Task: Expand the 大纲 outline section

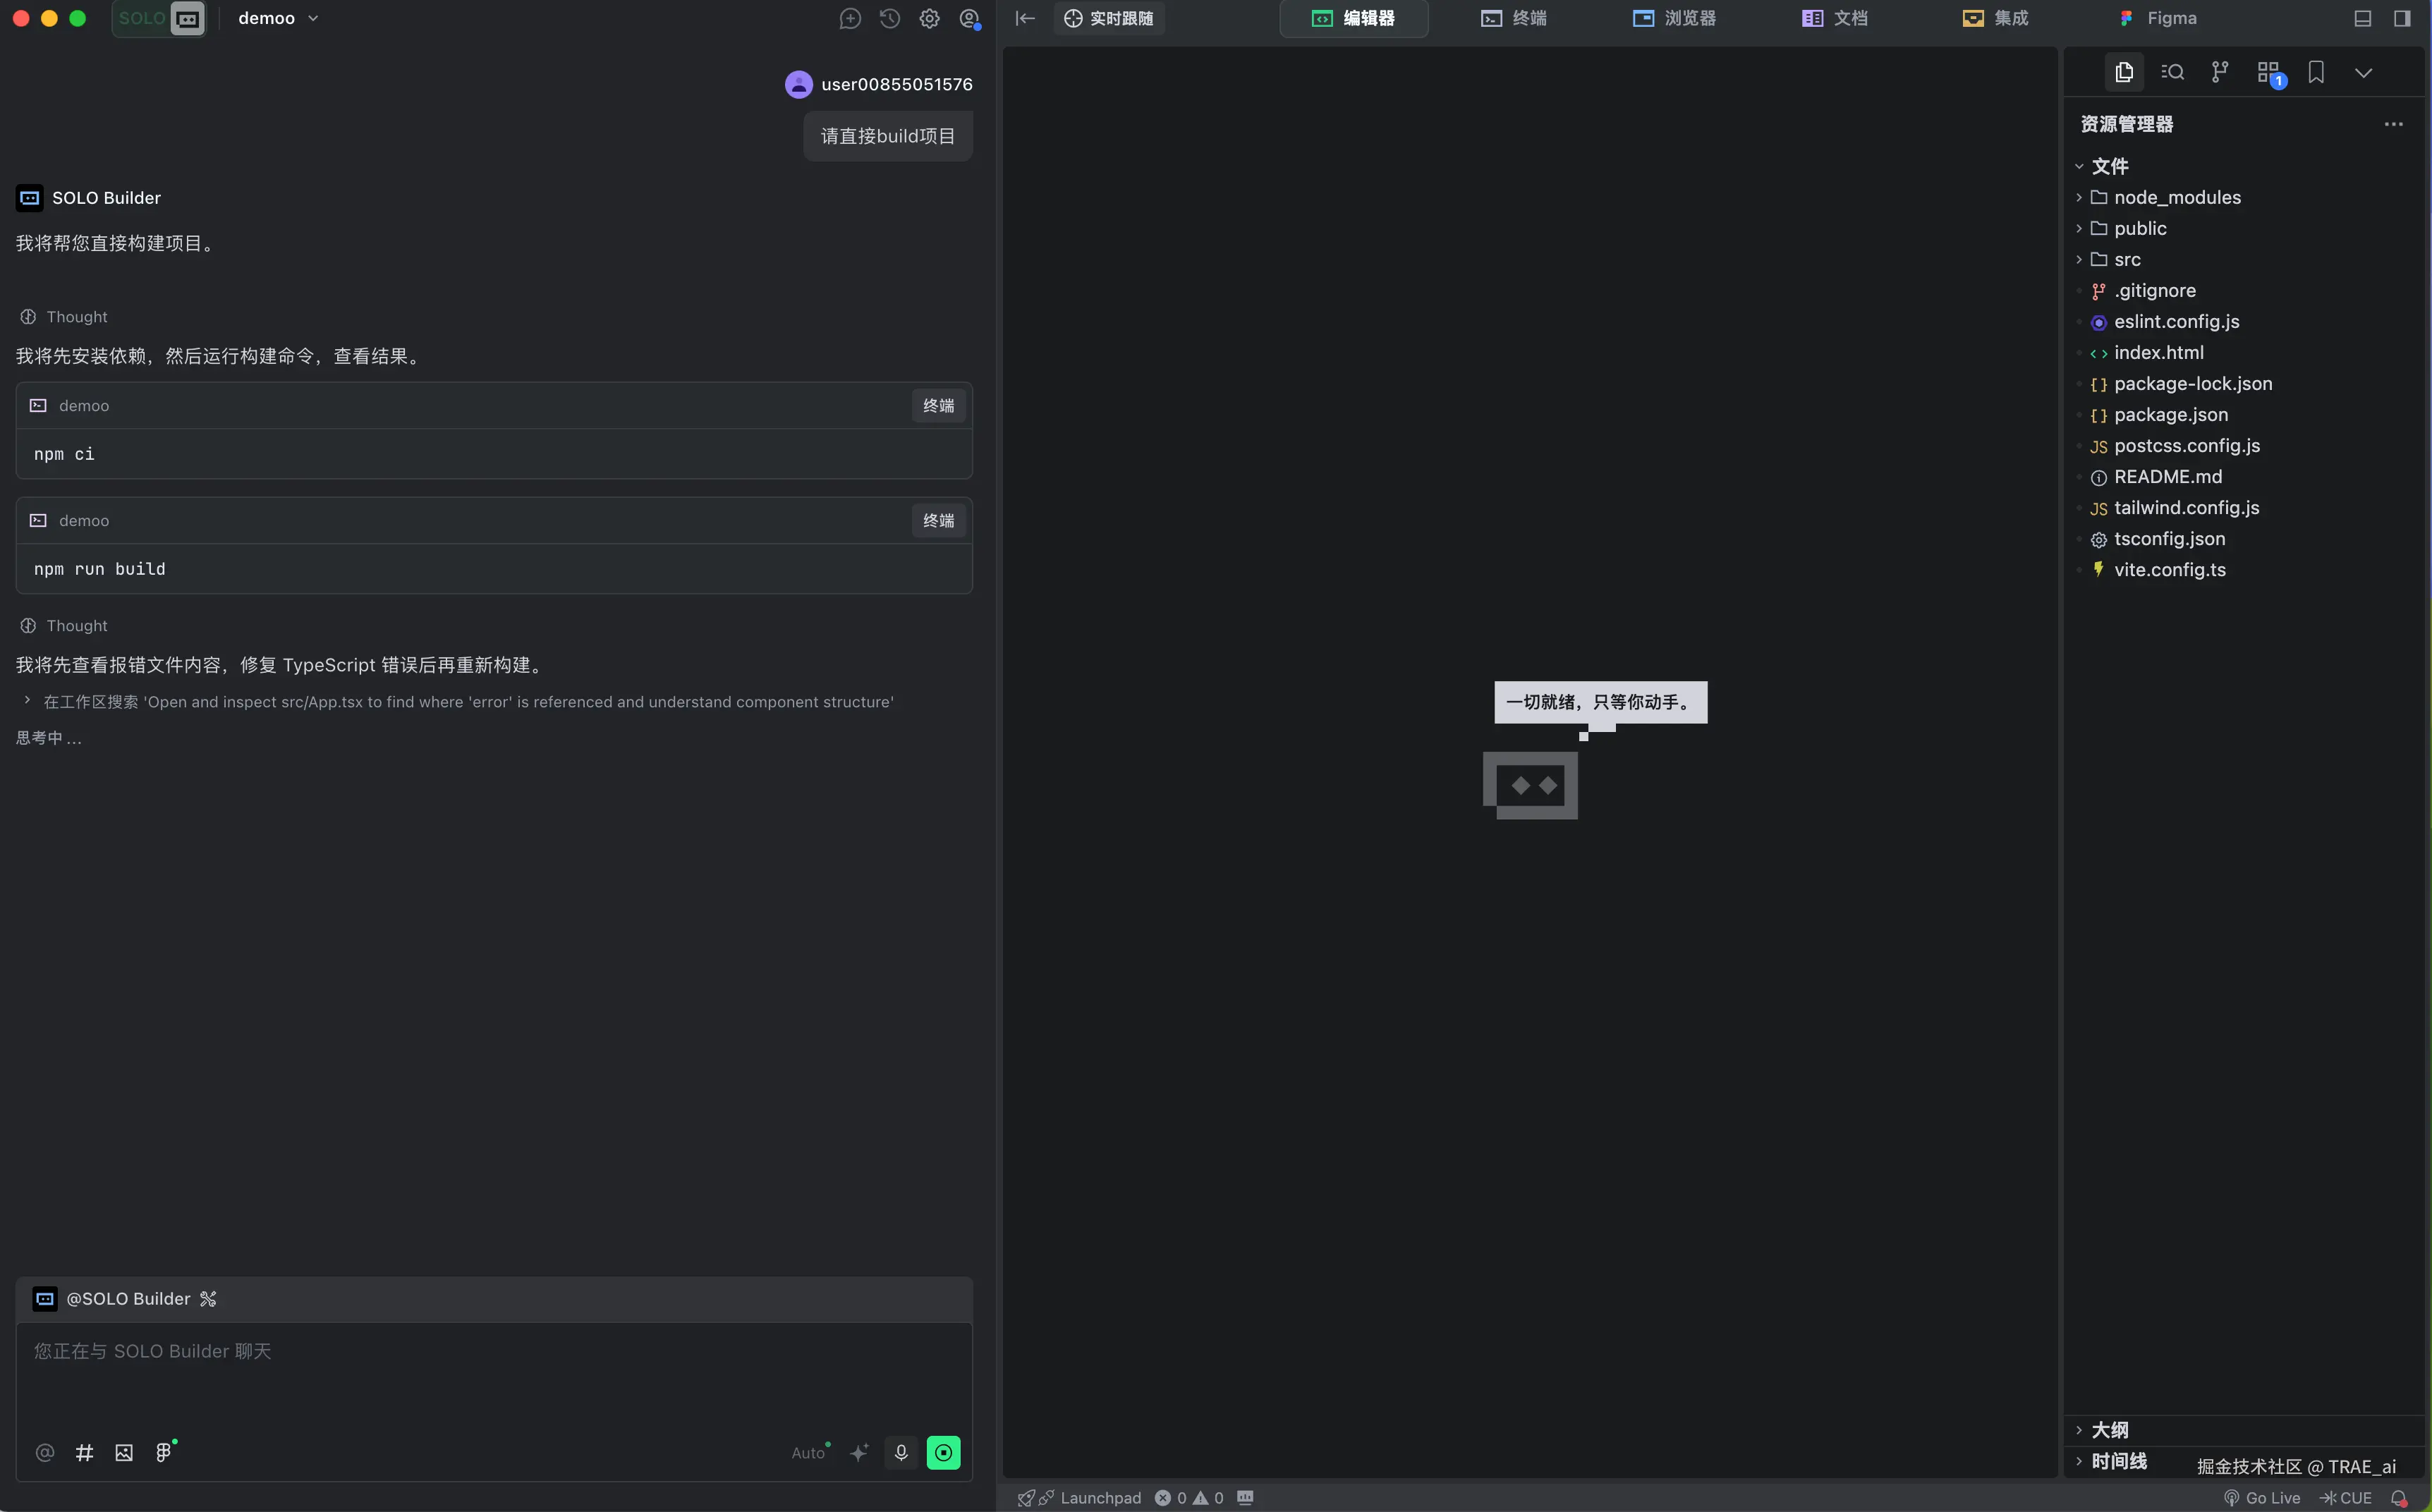Action: tap(2110, 1430)
